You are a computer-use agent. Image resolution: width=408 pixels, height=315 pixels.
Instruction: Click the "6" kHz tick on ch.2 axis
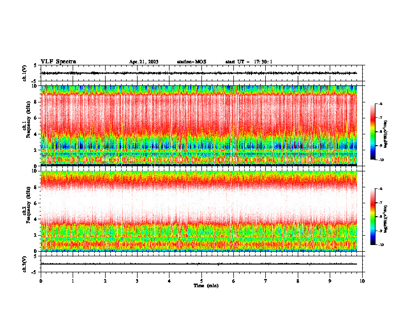(x=36, y=203)
